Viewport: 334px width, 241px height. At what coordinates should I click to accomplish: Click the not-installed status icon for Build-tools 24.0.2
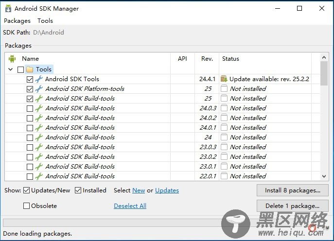224,118
